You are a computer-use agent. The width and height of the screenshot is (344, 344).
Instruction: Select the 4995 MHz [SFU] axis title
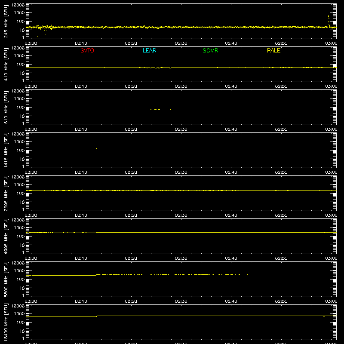6,236
